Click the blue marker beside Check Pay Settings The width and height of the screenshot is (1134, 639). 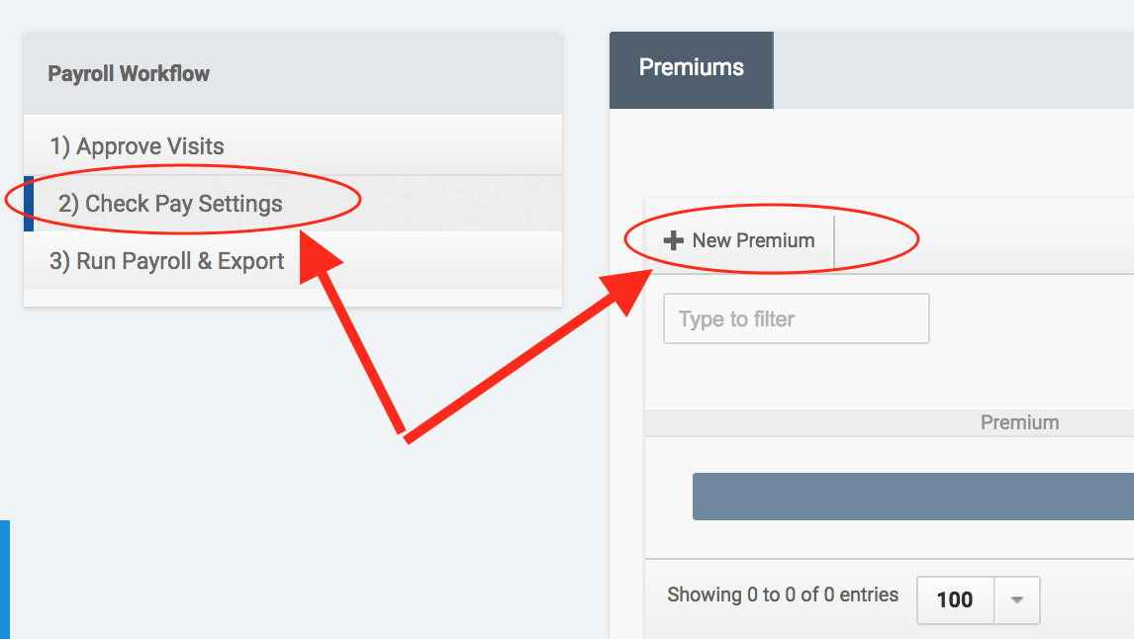point(29,204)
